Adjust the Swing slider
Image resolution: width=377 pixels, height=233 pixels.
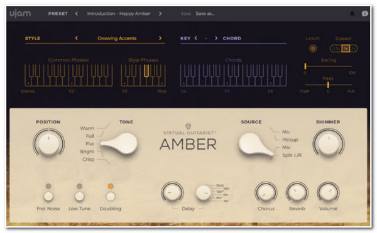tap(328, 66)
